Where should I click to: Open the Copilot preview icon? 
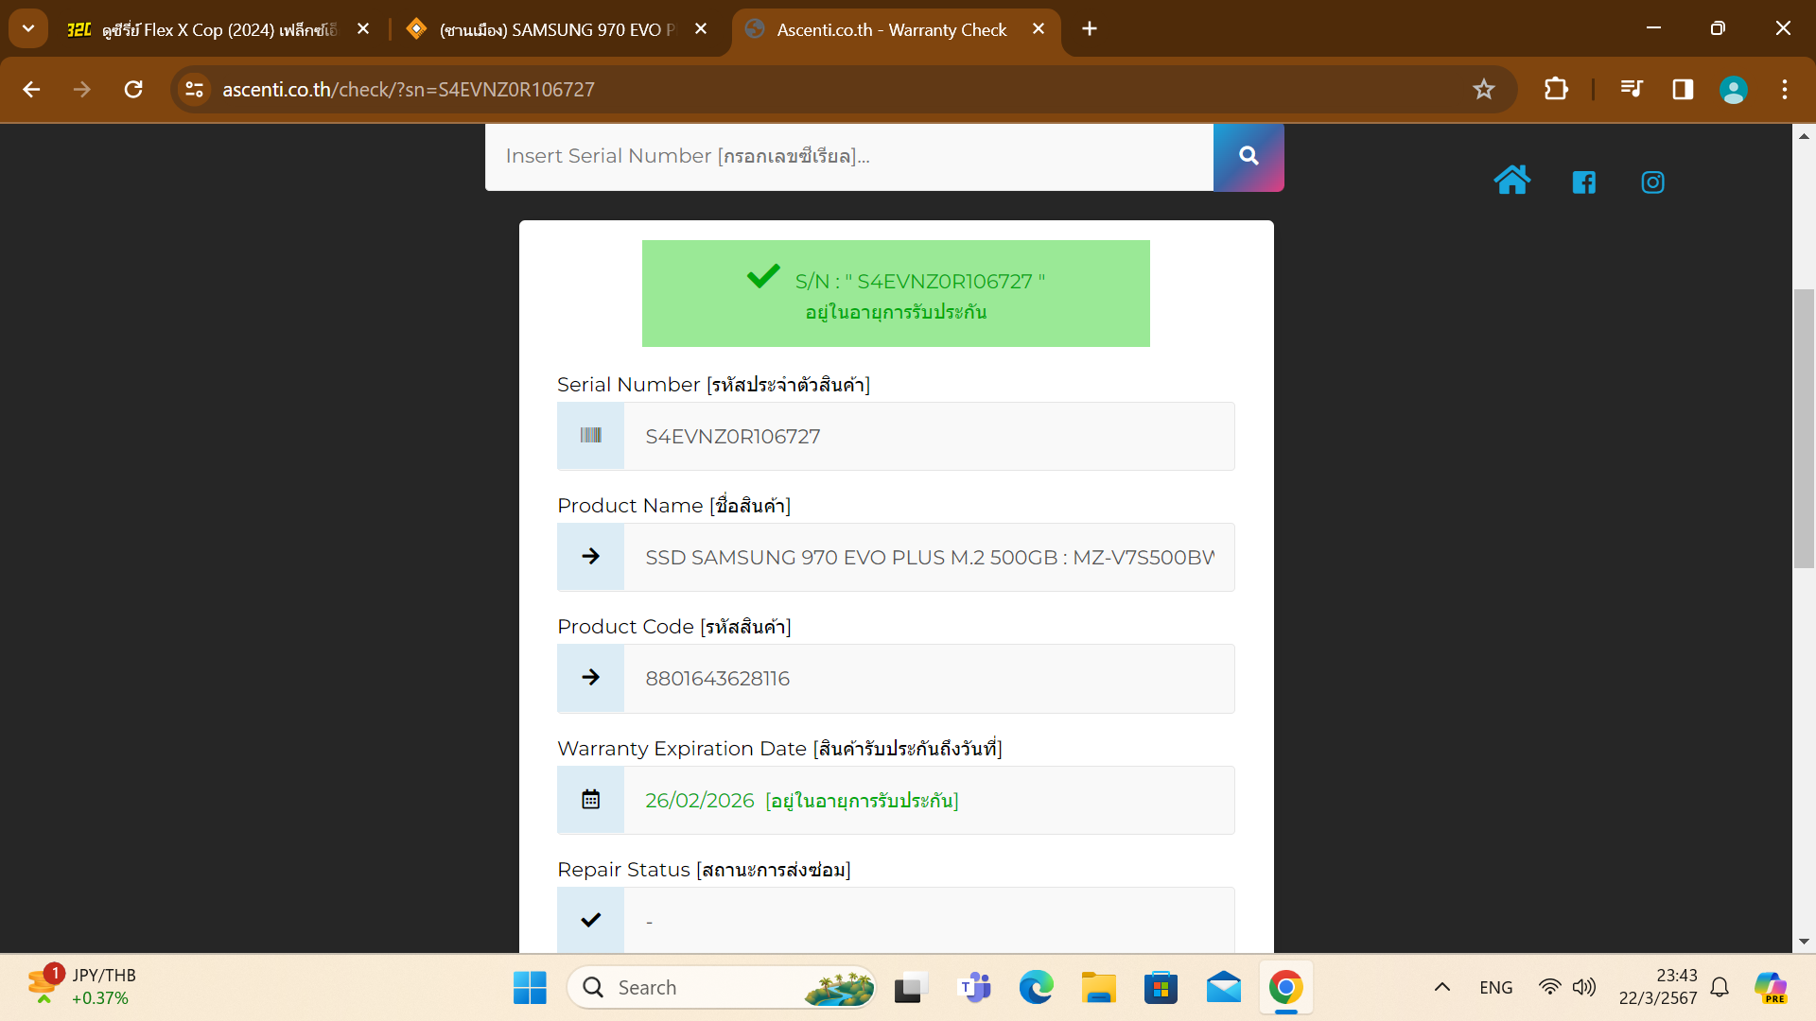pos(1770,988)
